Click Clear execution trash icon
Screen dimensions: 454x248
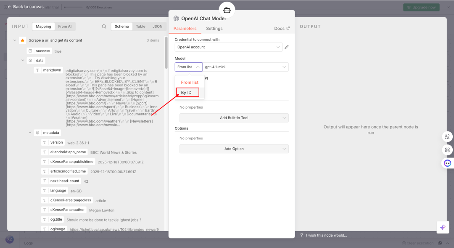404,243
